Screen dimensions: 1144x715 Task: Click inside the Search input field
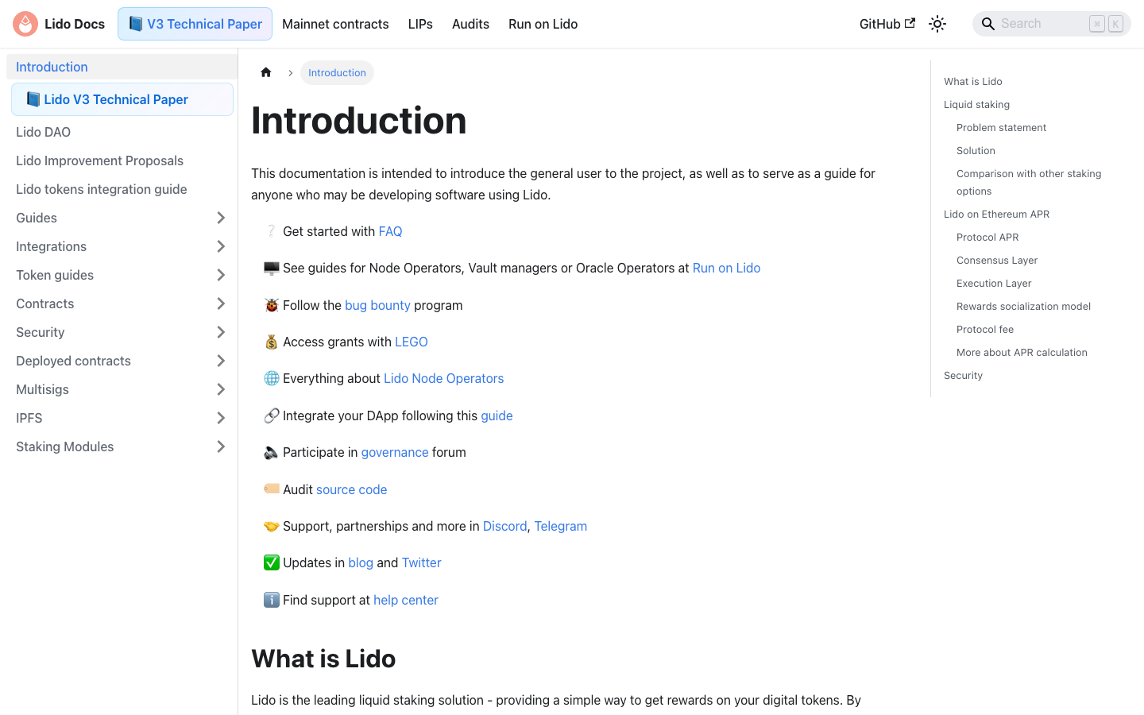pos(1041,24)
